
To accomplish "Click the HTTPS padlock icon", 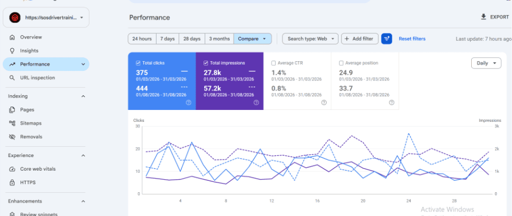I will pyautogui.click(x=12, y=183).
